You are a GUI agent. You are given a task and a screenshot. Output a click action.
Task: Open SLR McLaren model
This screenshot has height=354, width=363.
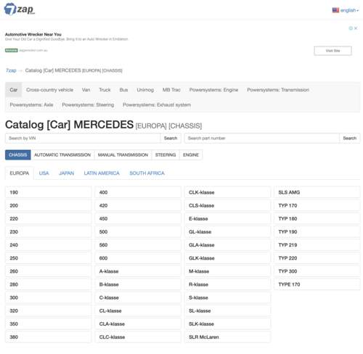(227, 337)
